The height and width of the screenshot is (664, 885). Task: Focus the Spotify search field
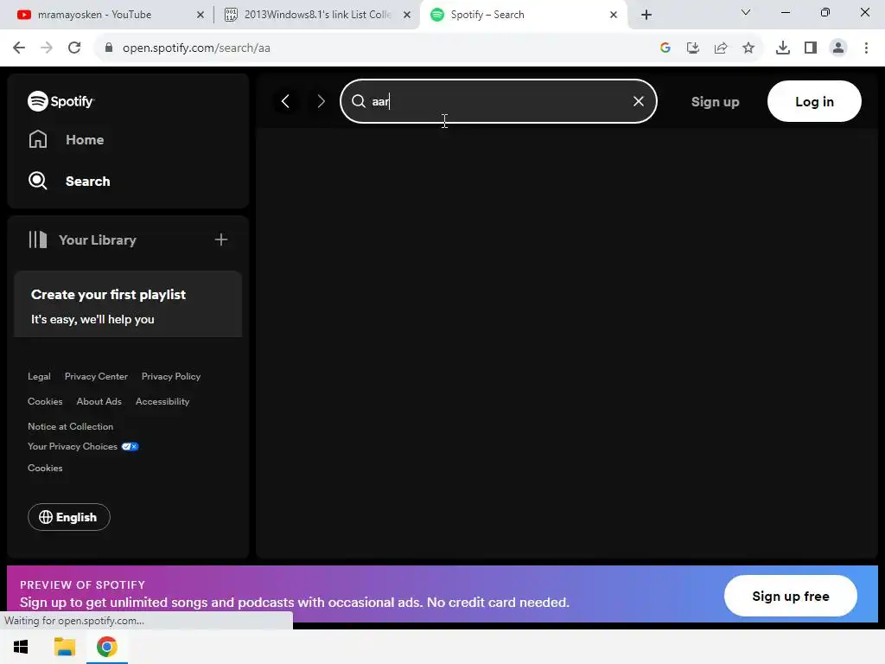[499, 101]
